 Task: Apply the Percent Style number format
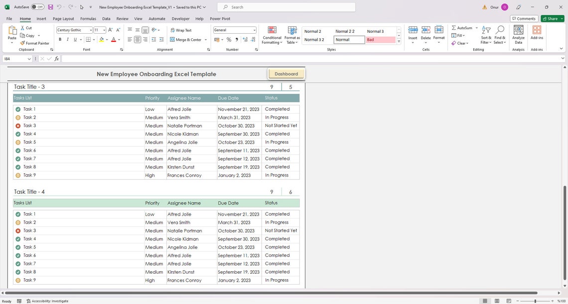(229, 40)
